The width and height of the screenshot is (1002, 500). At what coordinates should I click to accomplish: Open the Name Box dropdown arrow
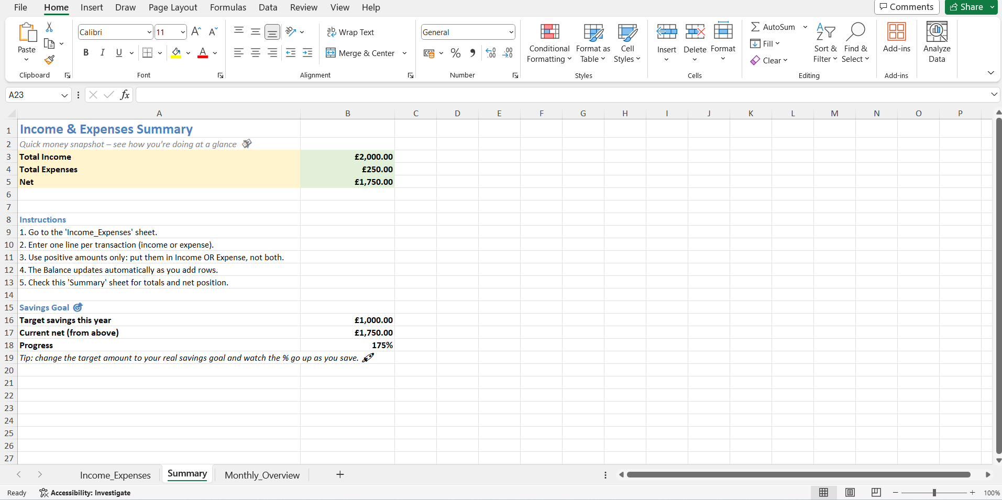coord(64,95)
